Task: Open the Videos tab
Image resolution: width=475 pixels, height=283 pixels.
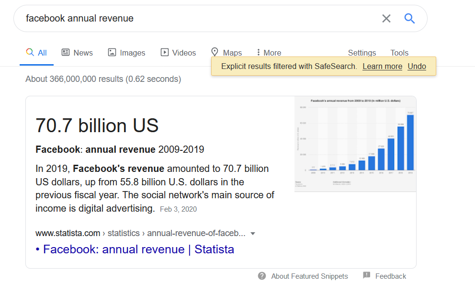Action: click(x=178, y=53)
